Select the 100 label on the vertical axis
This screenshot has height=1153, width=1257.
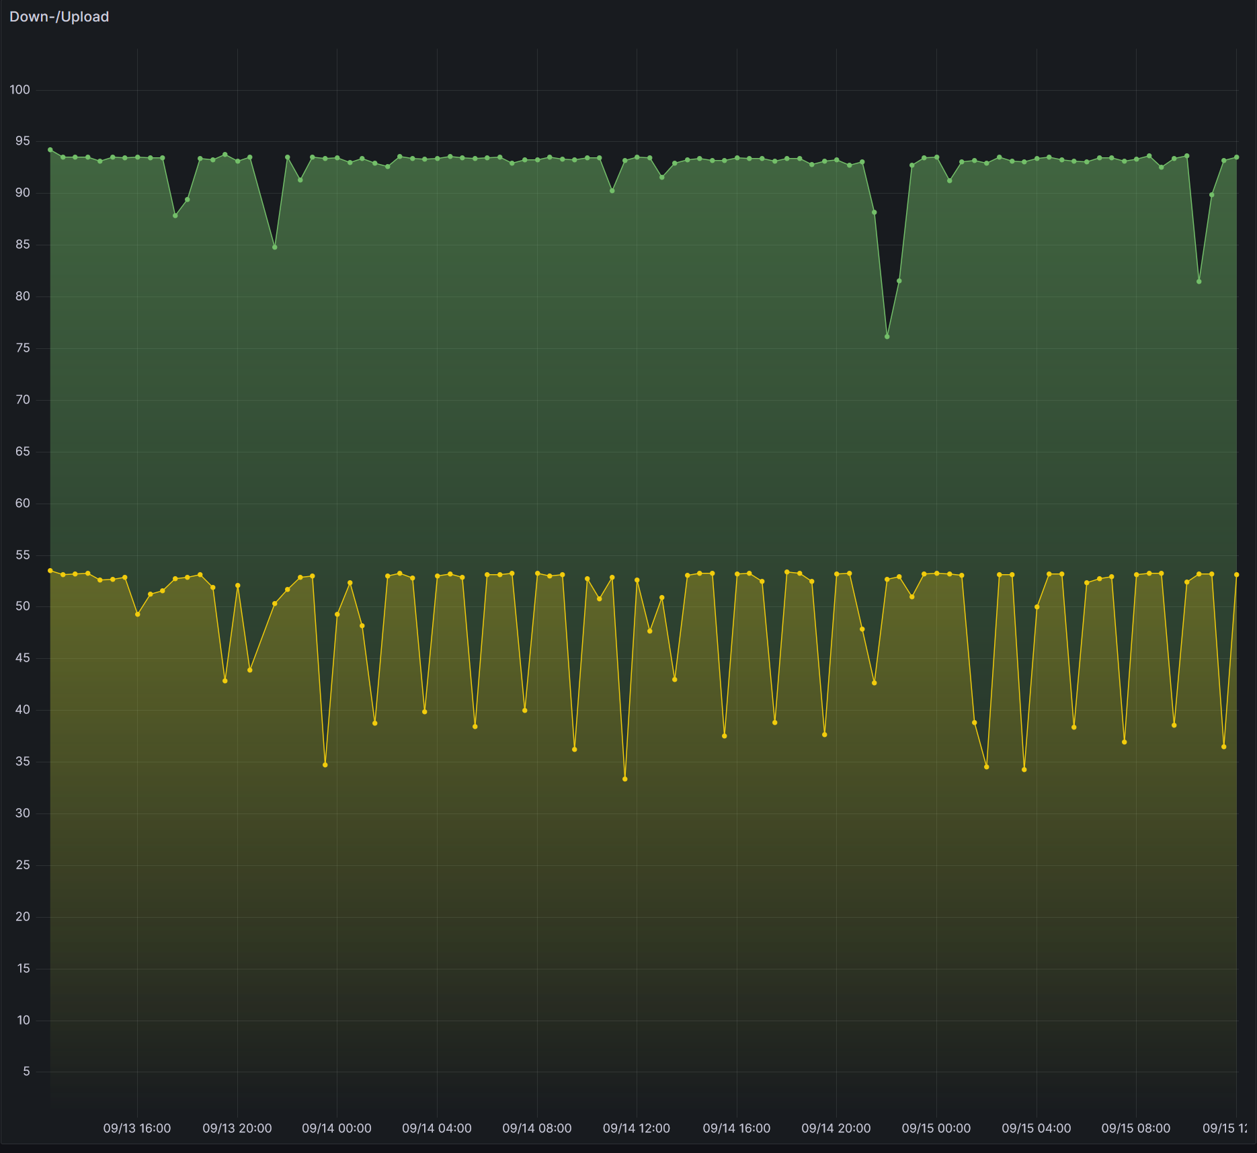20,89
